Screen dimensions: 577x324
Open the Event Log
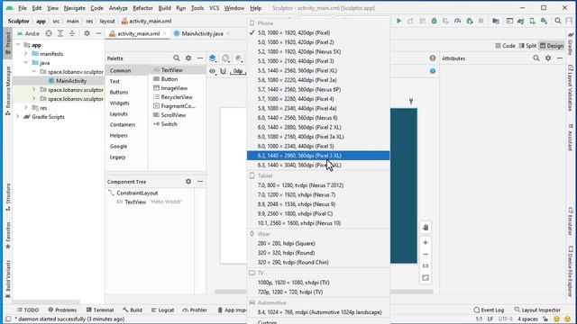pyautogui.click(x=489, y=310)
